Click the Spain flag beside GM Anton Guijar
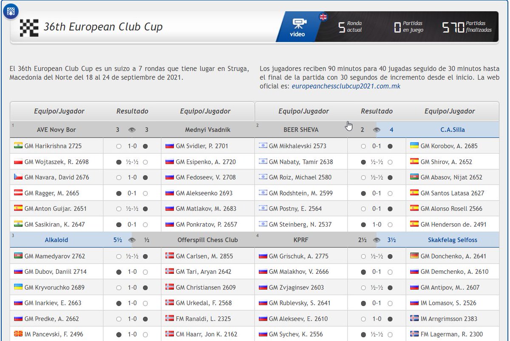Screen dimensions: 510x341 coord(18,208)
